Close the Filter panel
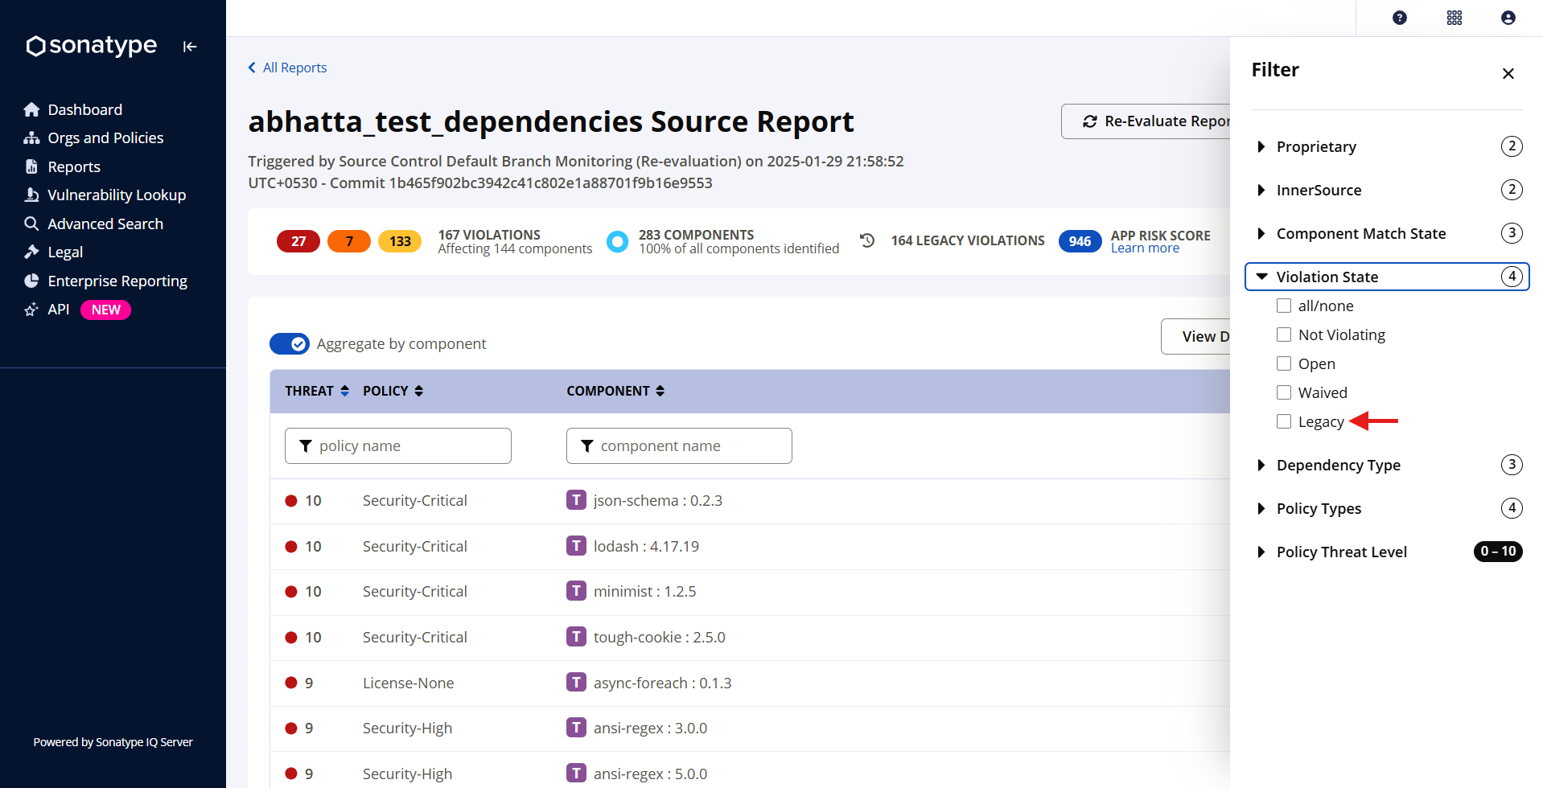This screenshot has height=788, width=1543. click(x=1508, y=73)
